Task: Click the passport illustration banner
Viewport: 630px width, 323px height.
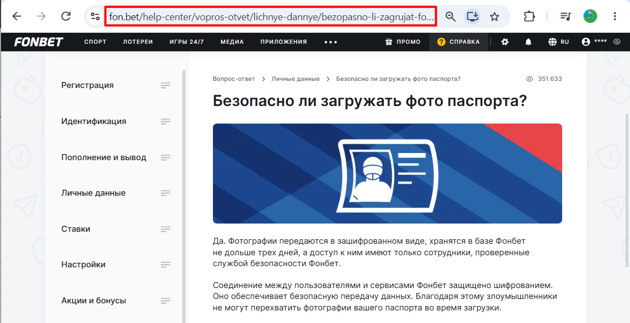Action: tap(388, 173)
